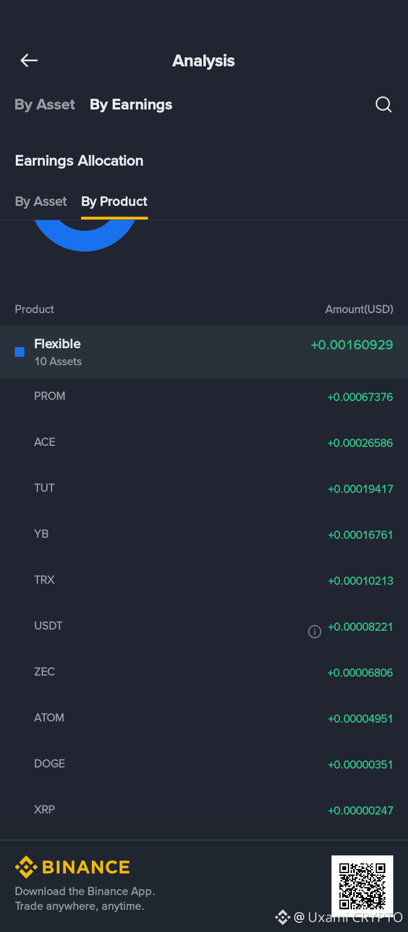408x932 pixels.
Task: Open search with magnifier icon
Action: pyautogui.click(x=384, y=104)
